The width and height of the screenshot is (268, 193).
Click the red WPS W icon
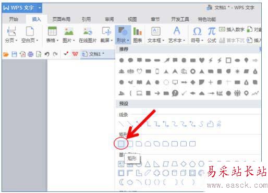click(x=75, y=54)
